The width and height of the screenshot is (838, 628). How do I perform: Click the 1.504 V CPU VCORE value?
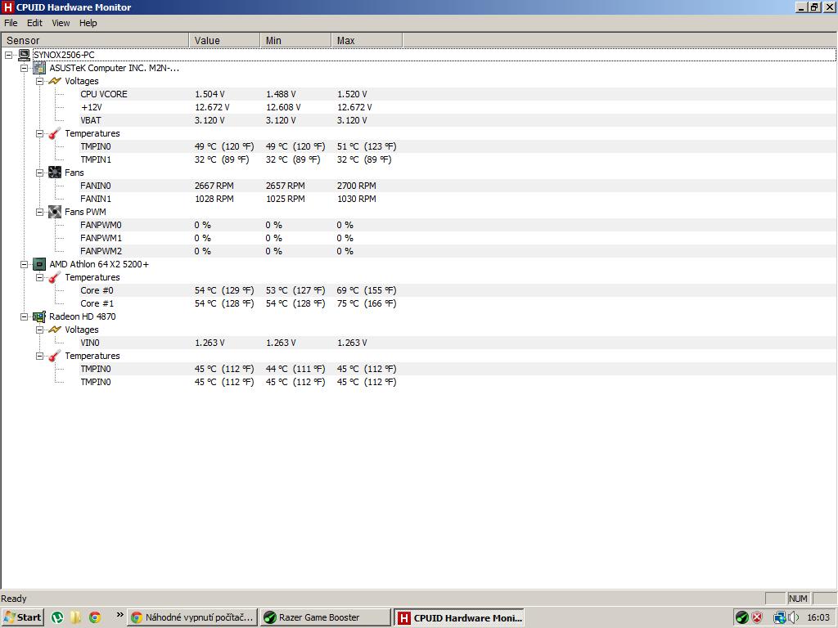point(209,94)
